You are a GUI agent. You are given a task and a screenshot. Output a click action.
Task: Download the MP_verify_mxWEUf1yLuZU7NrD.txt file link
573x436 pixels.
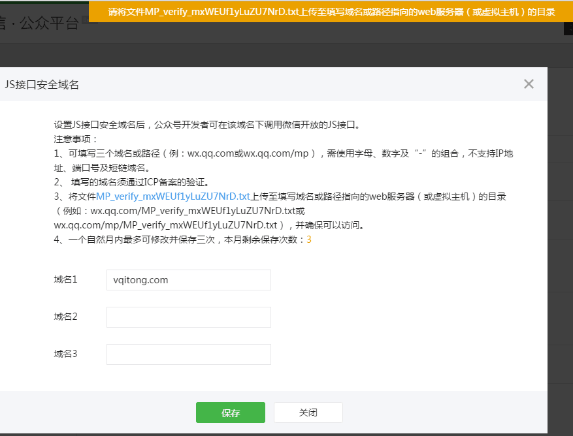(173, 196)
